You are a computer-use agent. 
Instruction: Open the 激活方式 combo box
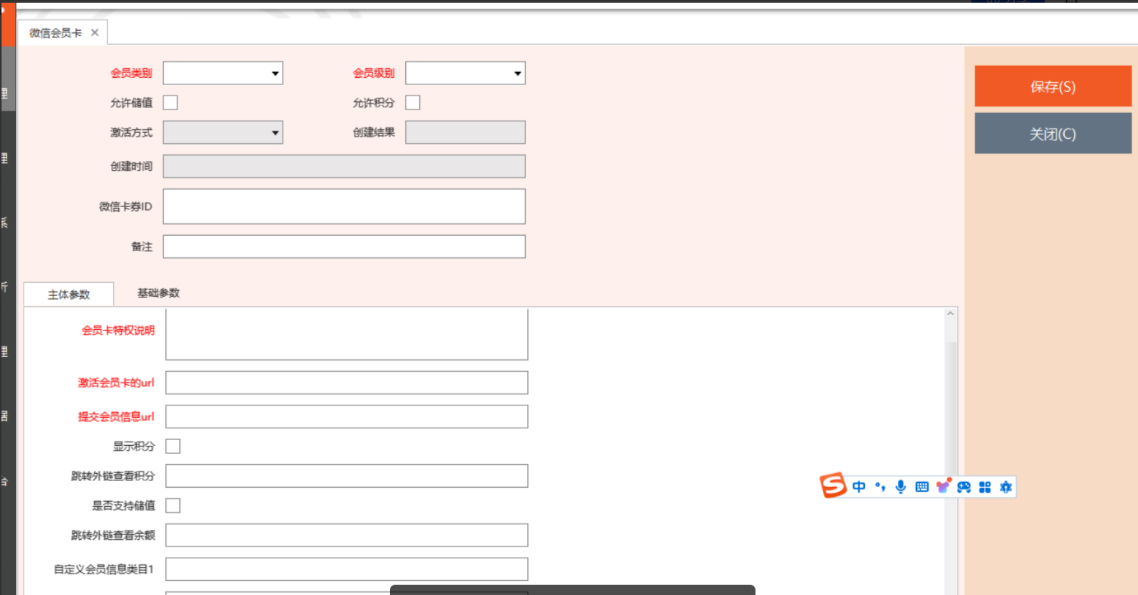222,133
